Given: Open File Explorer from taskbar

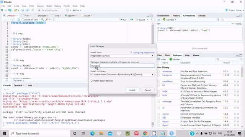Looking at the screenshot, I should tap(101, 134).
